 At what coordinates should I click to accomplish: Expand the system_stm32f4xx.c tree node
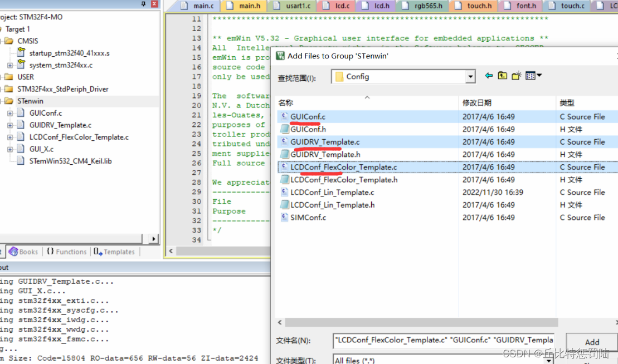tap(10, 65)
